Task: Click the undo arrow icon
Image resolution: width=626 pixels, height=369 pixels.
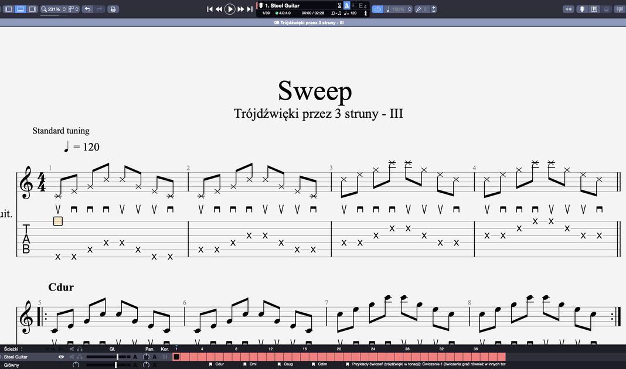Action: 87,9
